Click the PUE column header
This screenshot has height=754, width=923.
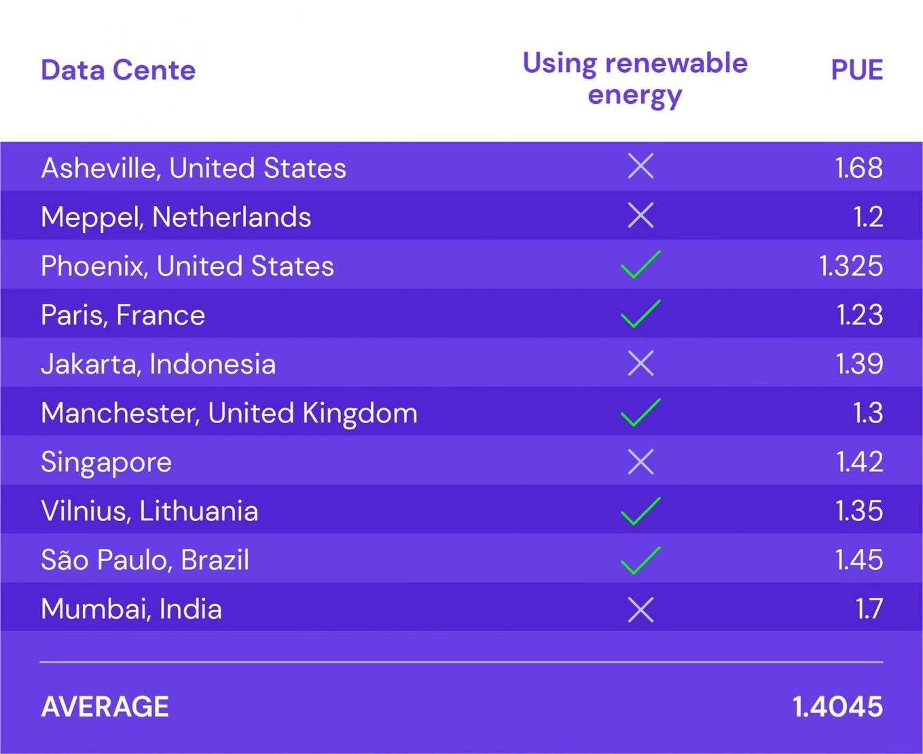click(857, 70)
